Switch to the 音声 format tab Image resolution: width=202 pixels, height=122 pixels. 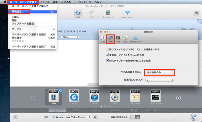[77, 110]
